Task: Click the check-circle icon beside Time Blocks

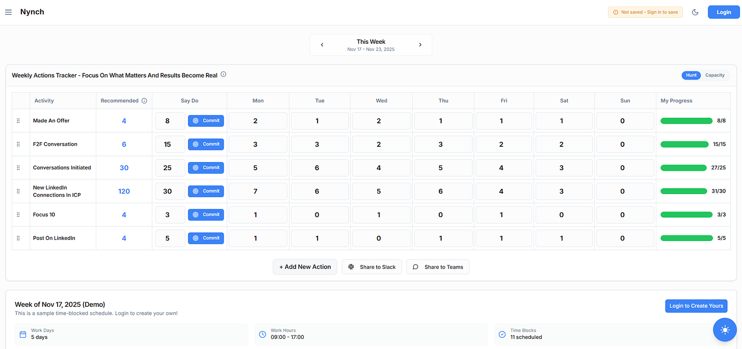Action: [x=502, y=334]
